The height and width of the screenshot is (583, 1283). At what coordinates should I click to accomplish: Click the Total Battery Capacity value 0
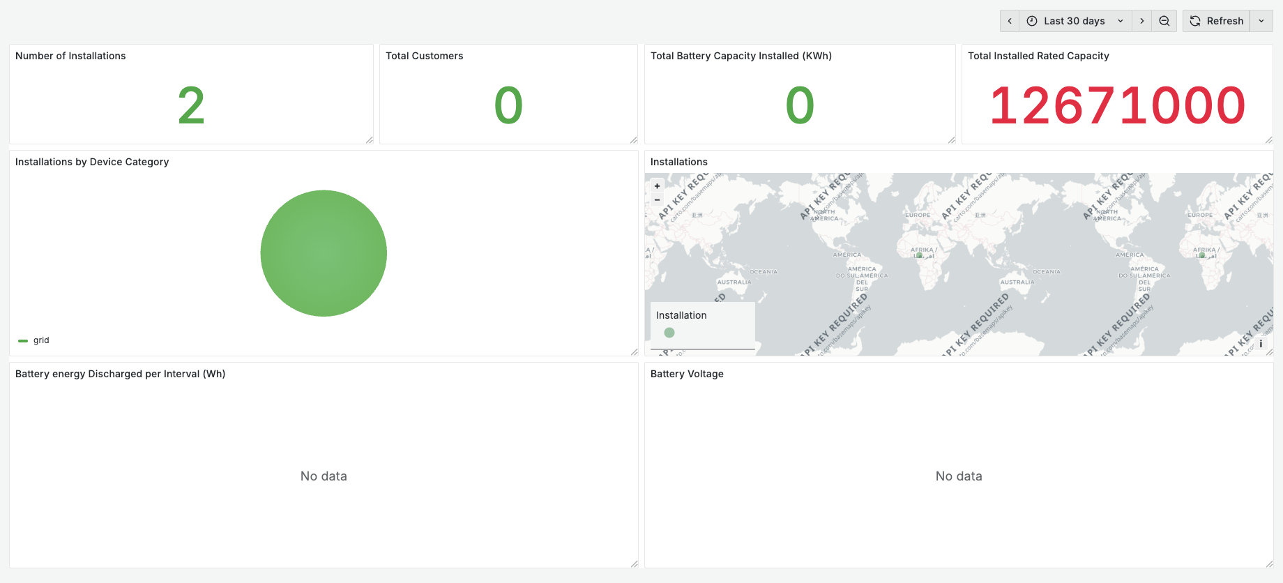point(800,106)
